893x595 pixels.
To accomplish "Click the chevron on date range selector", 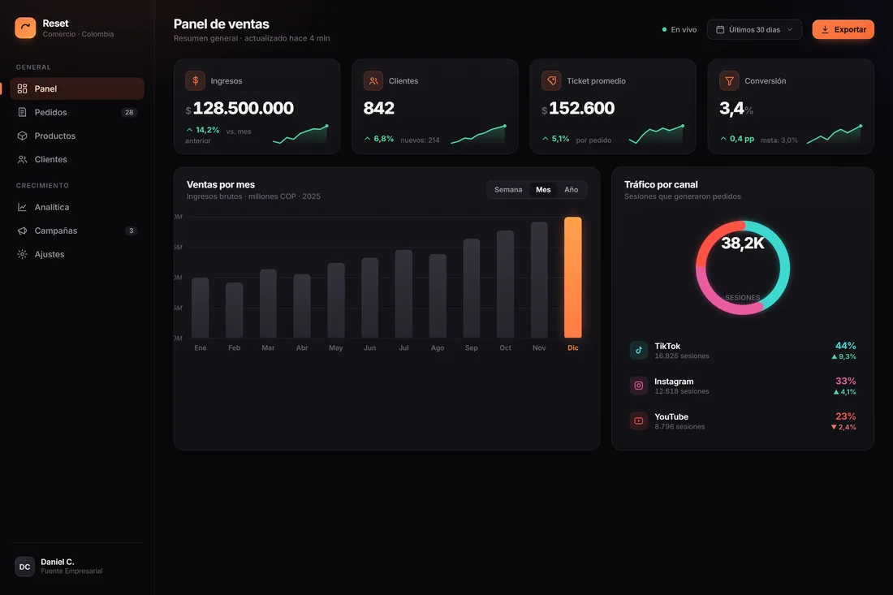I will (789, 29).
